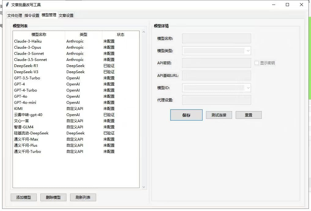Sort by the 状态 column header

click(x=121, y=35)
